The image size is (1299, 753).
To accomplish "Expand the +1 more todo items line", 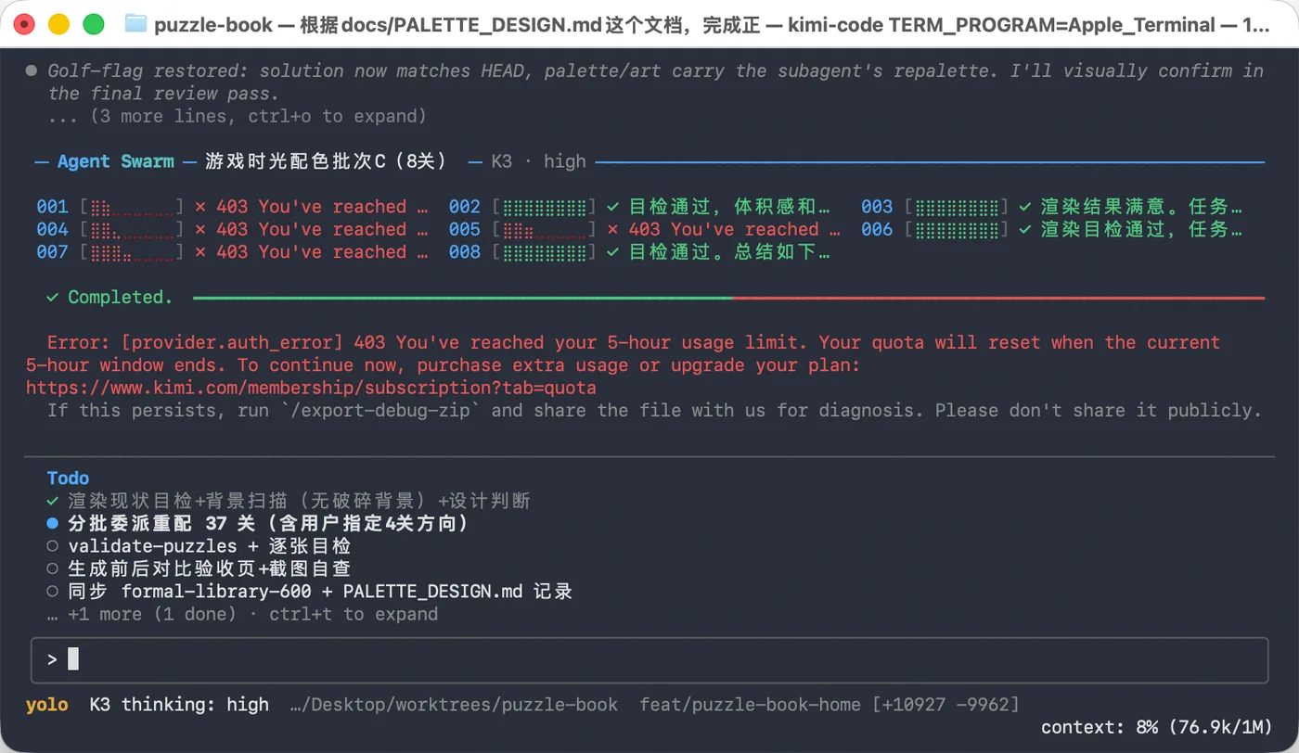I will coord(243,614).
